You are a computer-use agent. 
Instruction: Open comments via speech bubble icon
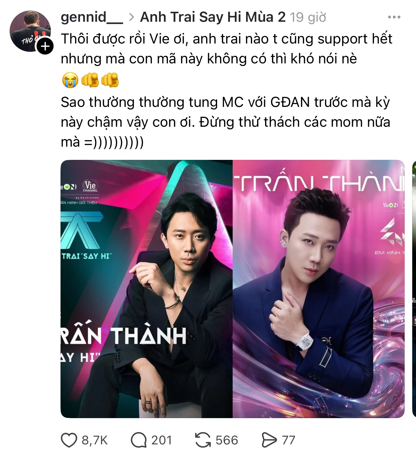coord(139,440)
